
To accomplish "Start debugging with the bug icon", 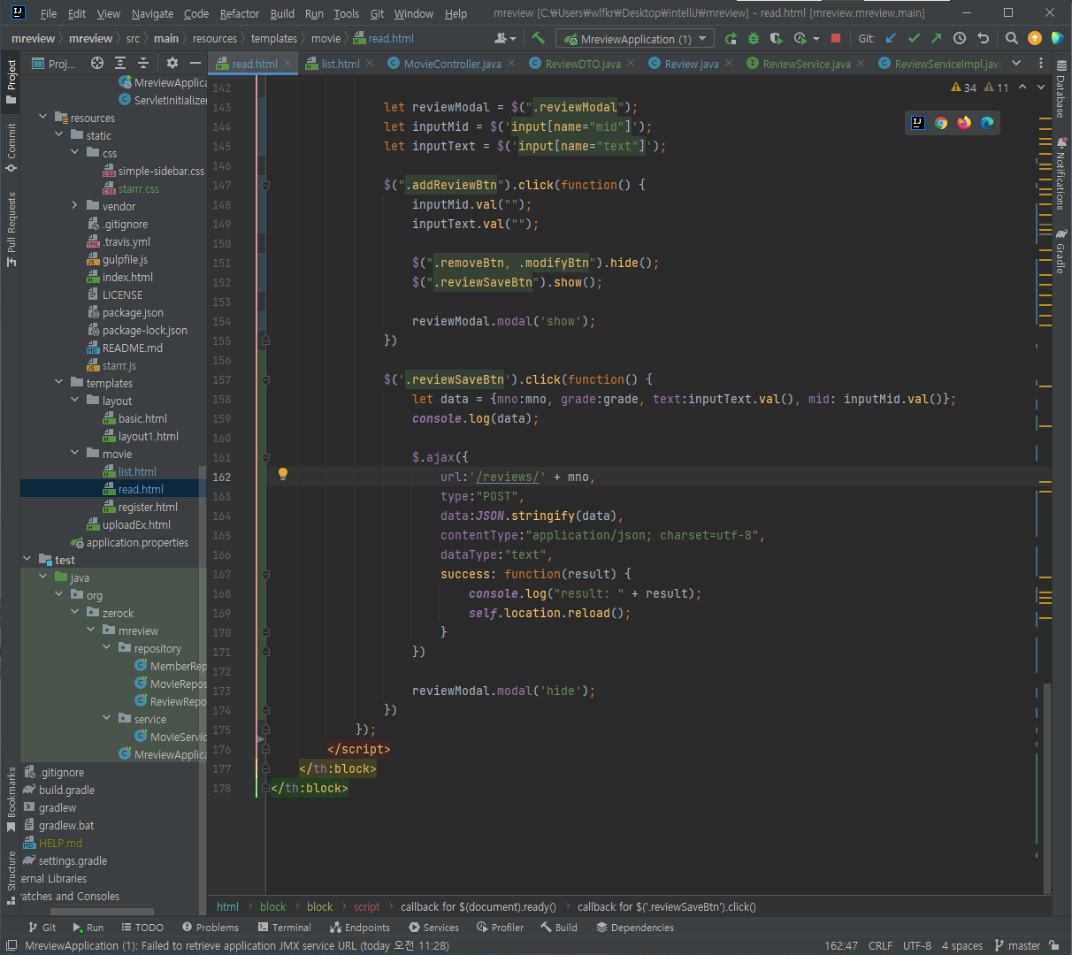I will (x=754, y=38).
